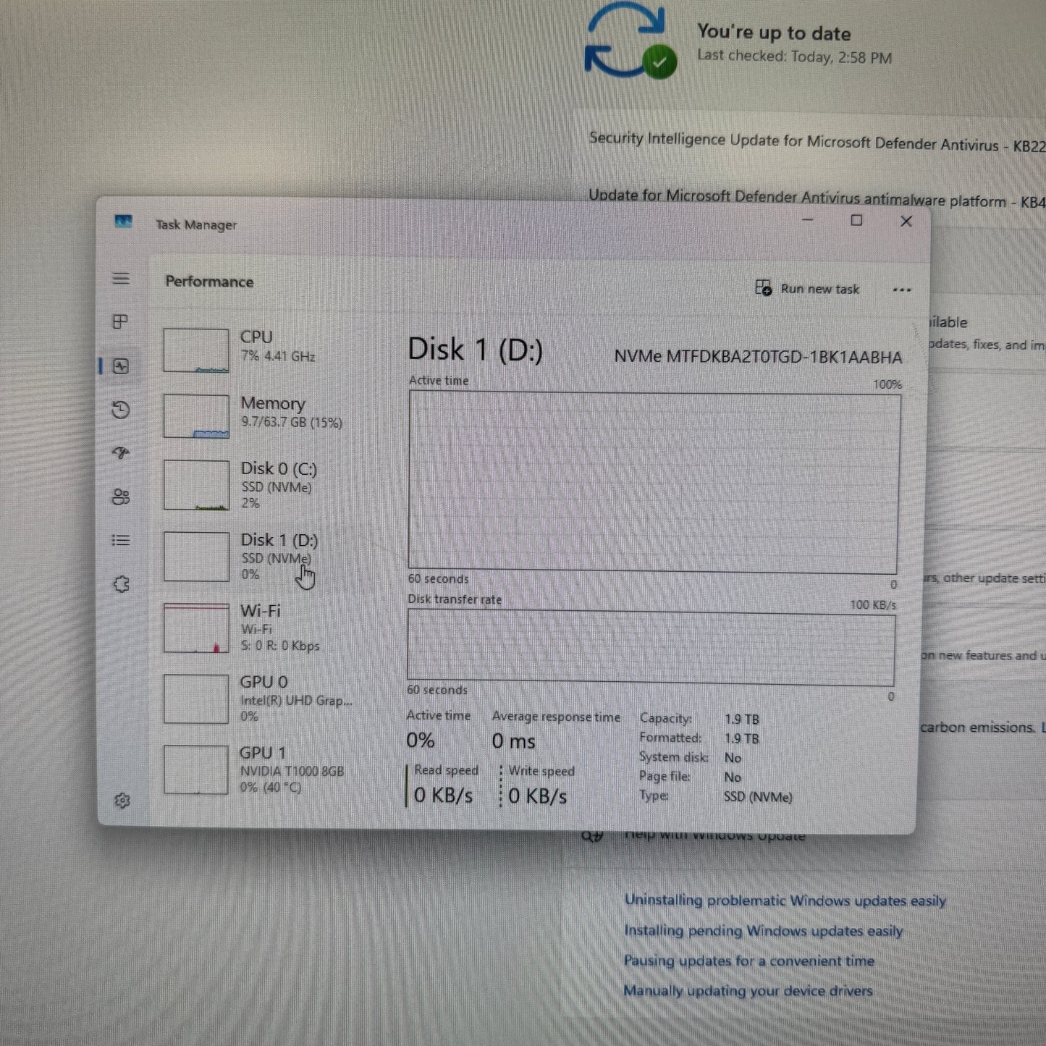1046x1046 pixels.
Task: Open the Details page list icon
Action: 121,540
